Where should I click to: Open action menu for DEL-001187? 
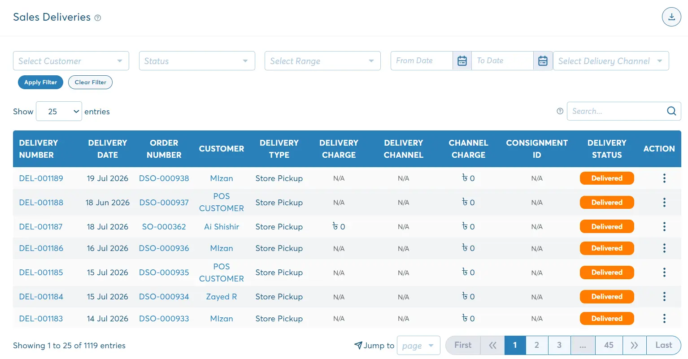point(664,227)
